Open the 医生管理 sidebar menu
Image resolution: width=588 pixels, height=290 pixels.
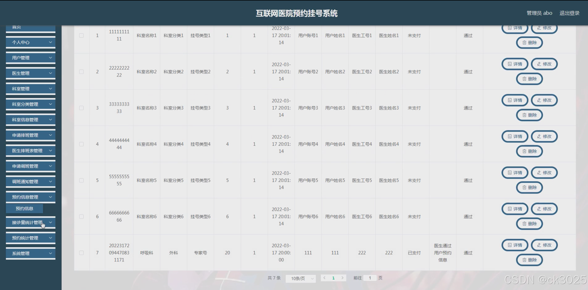click(30, 73)
